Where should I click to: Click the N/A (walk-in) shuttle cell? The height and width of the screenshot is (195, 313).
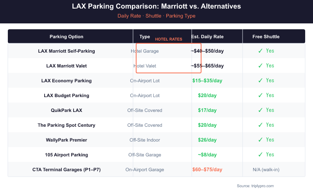(x=266, y=170)
